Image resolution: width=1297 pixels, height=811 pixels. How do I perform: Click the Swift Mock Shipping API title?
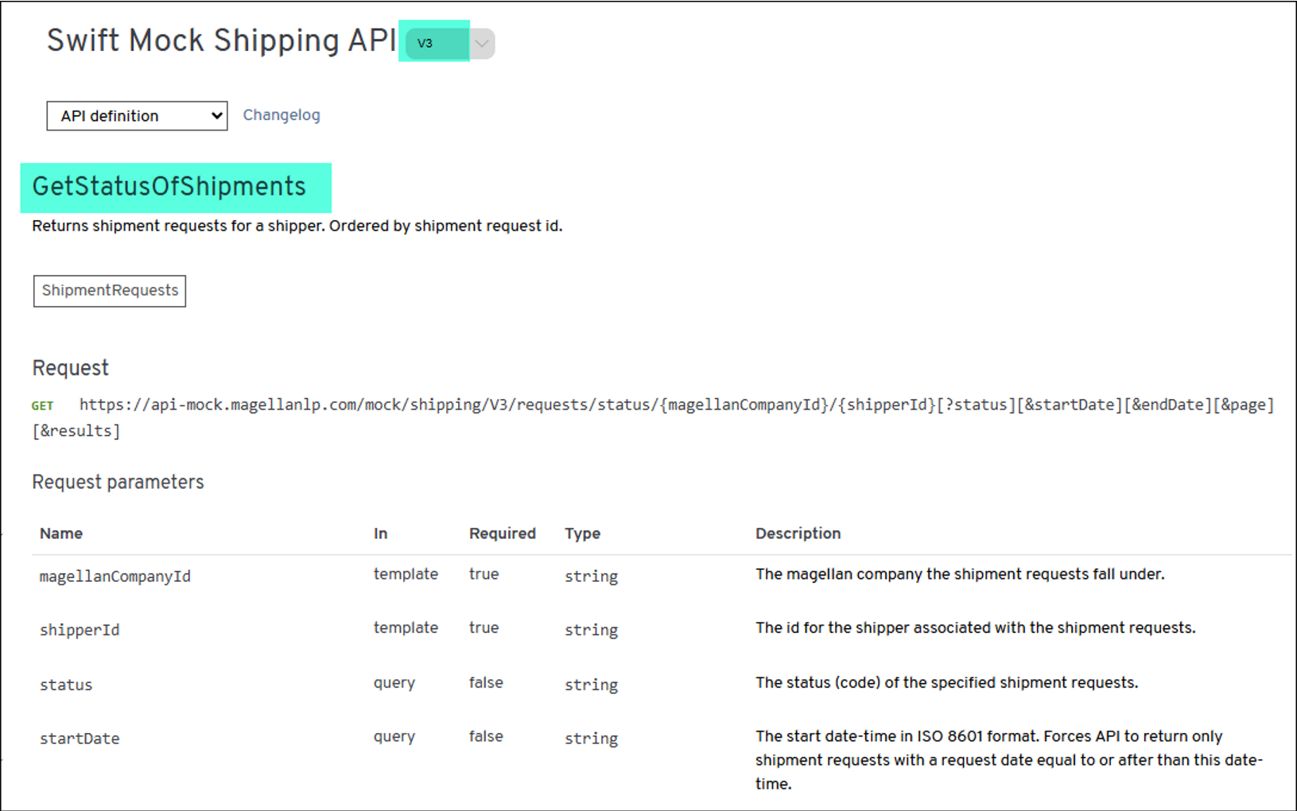click(x=221, y=41)
